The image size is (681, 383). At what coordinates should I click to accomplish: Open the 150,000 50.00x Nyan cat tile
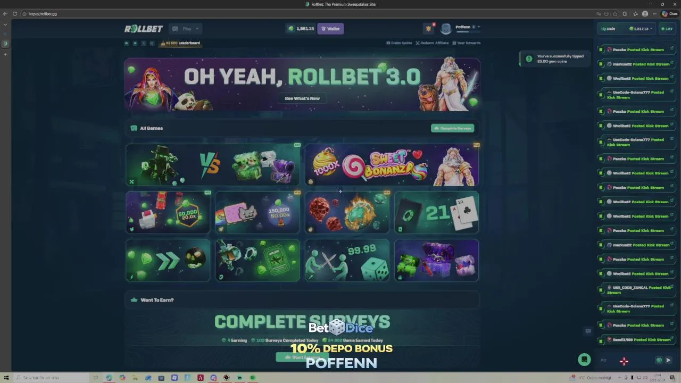[x=258, y=212]
